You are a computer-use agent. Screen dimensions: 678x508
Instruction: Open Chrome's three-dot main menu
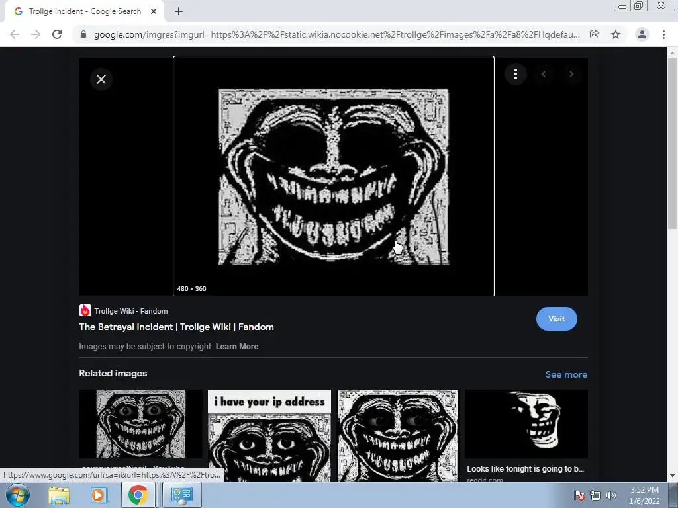coord(663,34)
